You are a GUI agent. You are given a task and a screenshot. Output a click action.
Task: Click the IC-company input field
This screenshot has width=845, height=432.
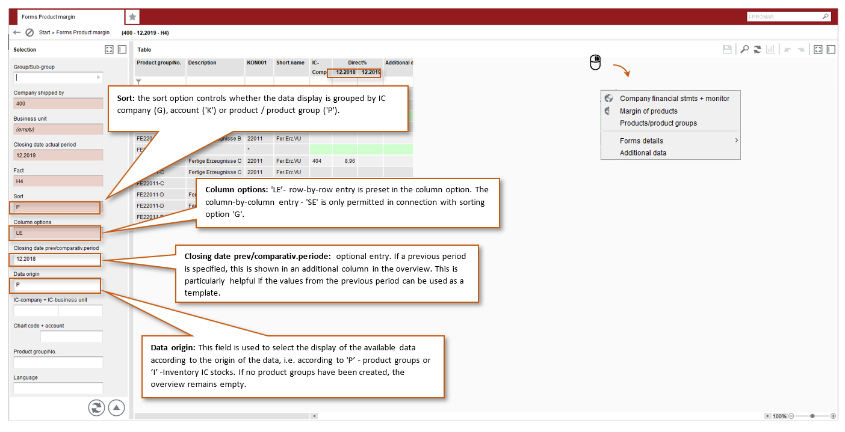pos(36,311)
